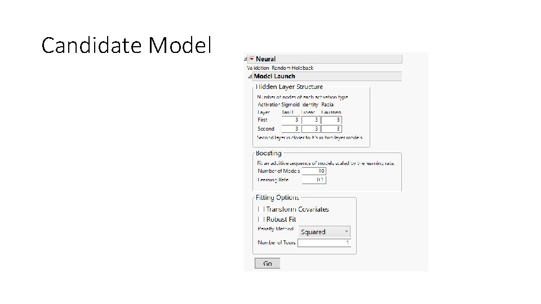Image resolution: width=541 pixels, height=304 pixels.
Task: Click Second layer Linear nodes field
Action: [311, 129]
